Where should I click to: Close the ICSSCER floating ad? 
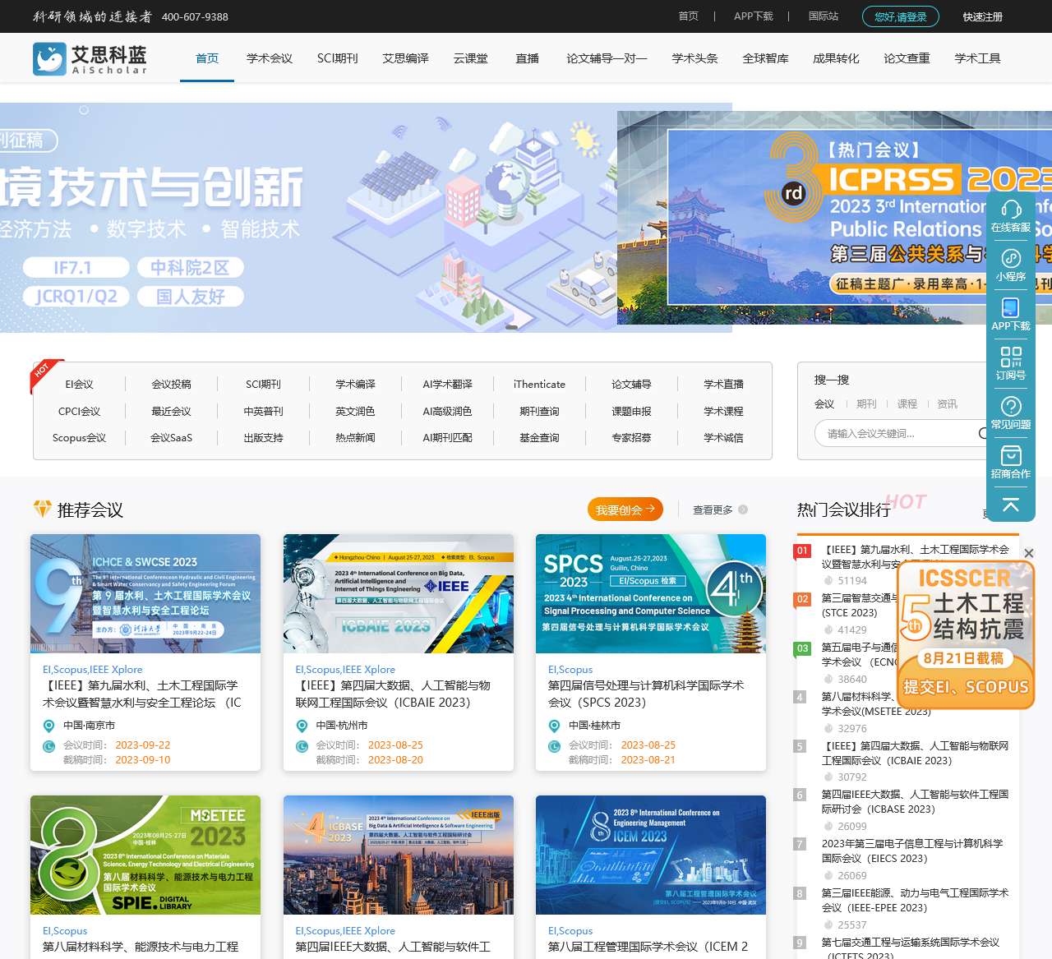pos(1029,553)
